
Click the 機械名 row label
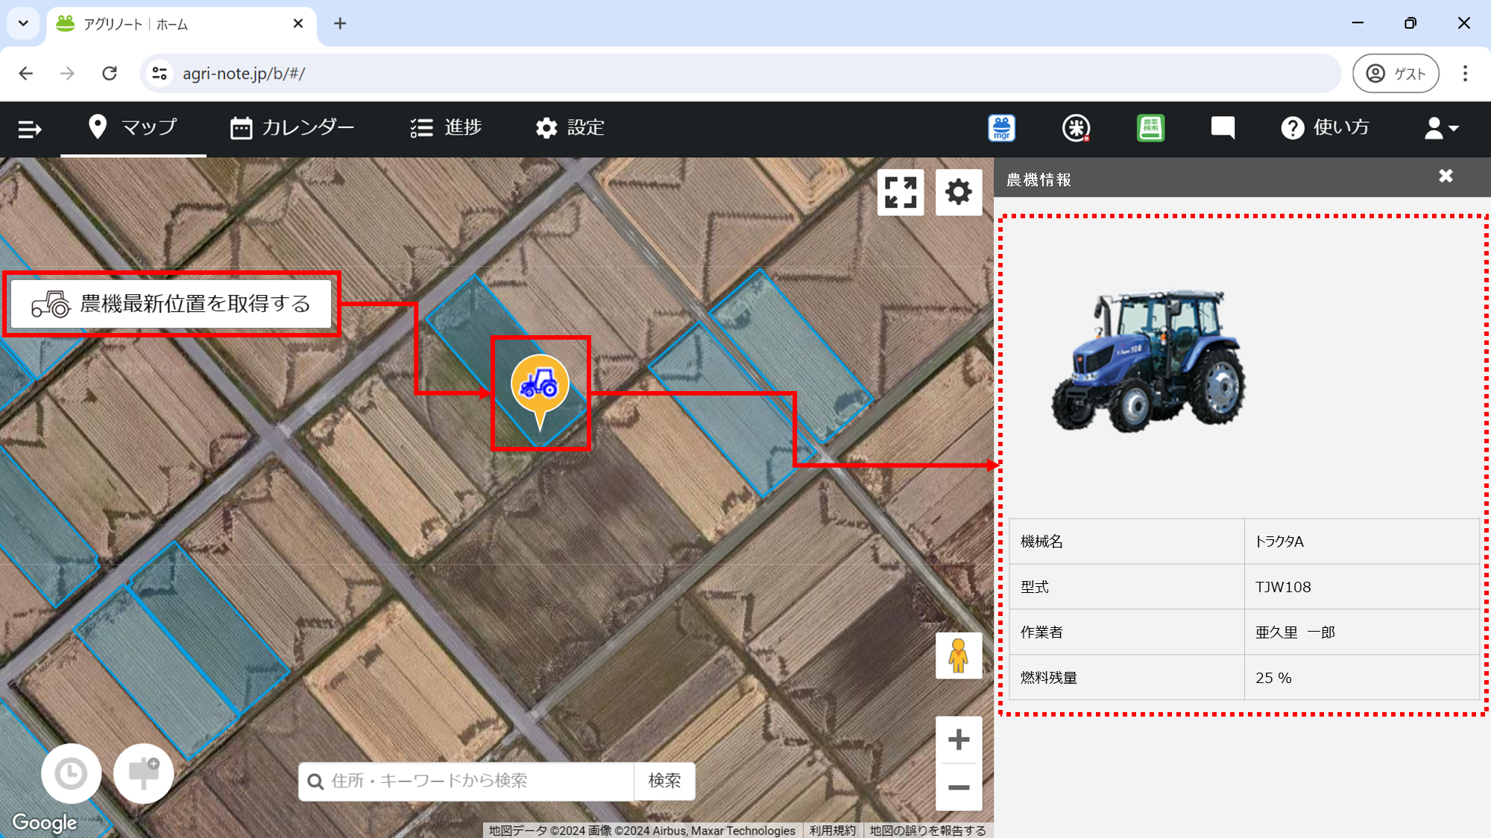1041,542
